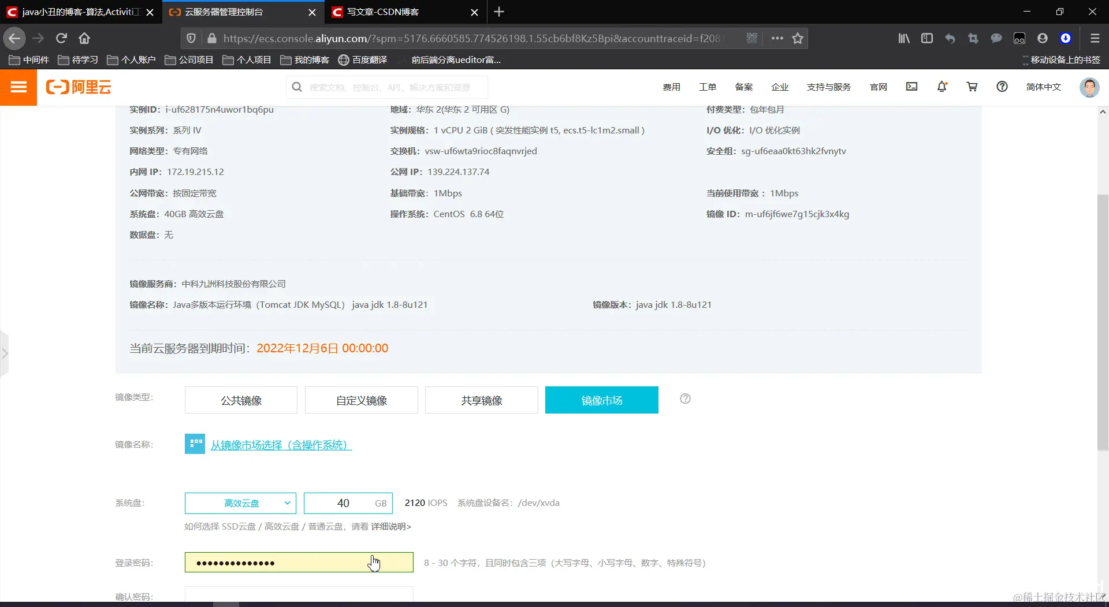Click the site security lock icon

point(212,38)
